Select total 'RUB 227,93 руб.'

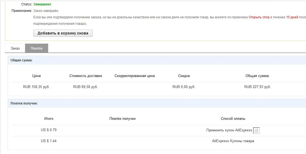[x=258, y=87]
